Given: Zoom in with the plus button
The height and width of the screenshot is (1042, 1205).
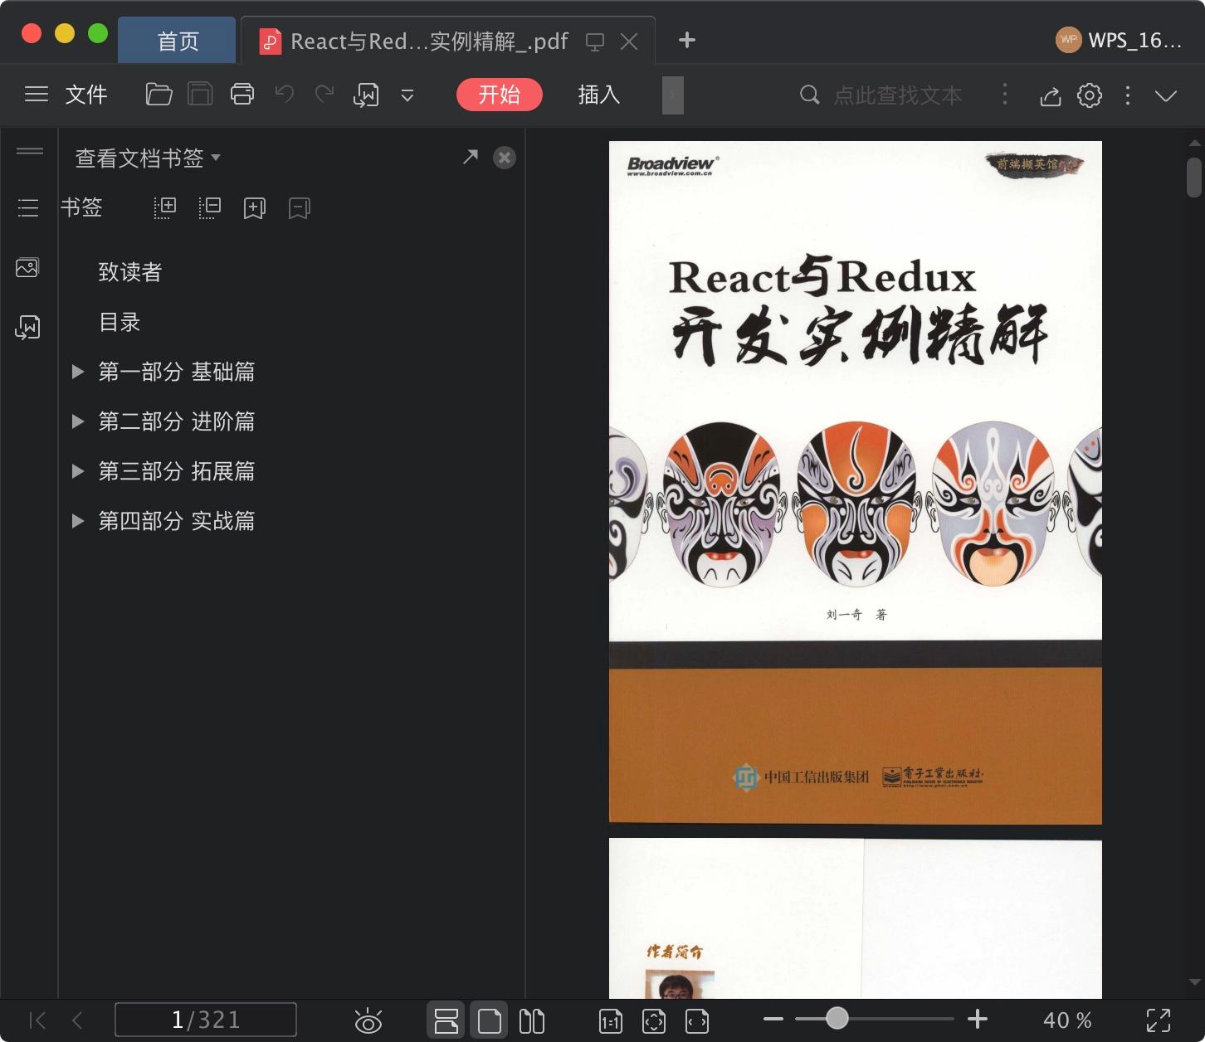Looking at the screenshot, I should click(x=978, y=1019).
